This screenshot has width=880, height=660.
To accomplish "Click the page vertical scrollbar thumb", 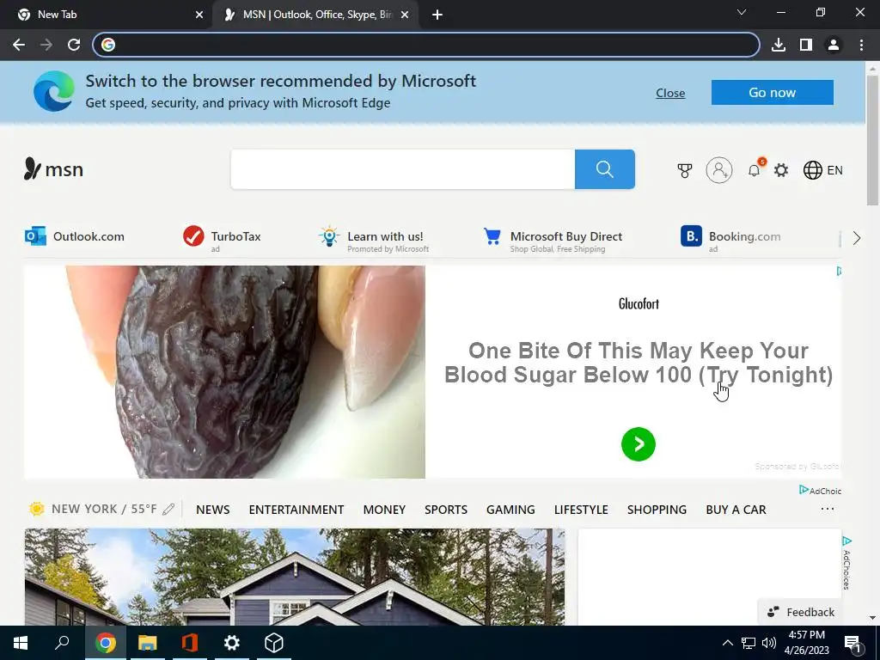I will (x=872, y=140).
